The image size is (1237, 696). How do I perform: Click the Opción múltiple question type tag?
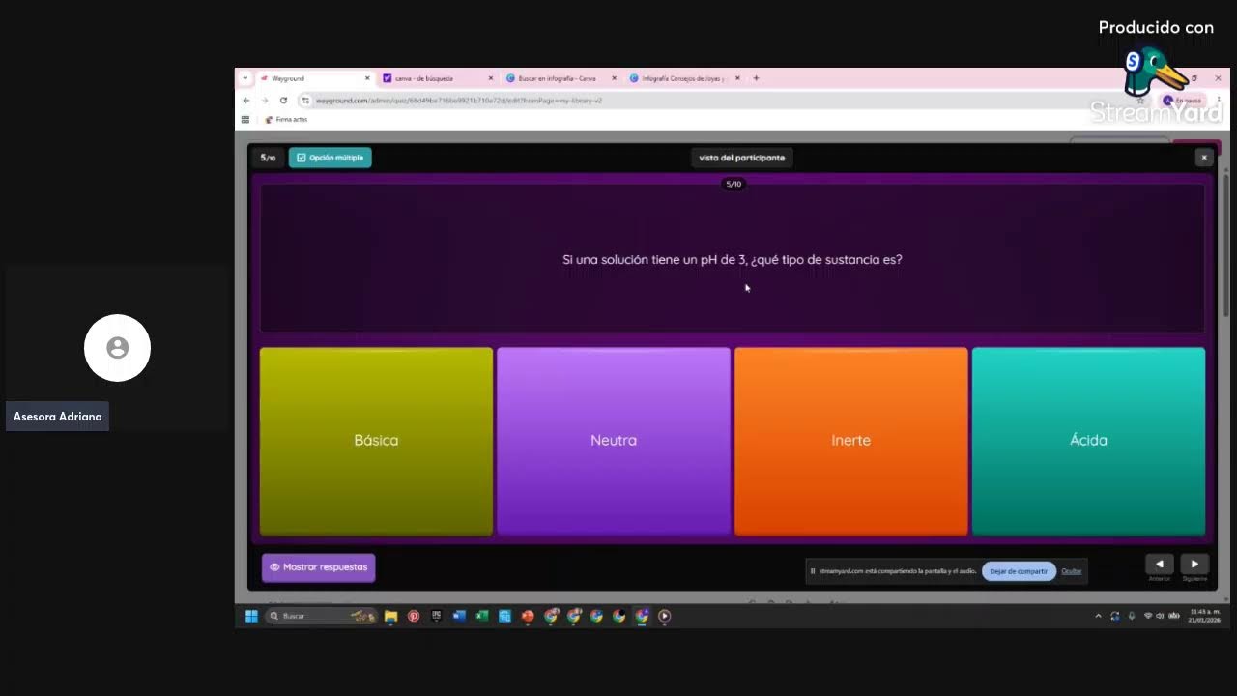(330, 158)
